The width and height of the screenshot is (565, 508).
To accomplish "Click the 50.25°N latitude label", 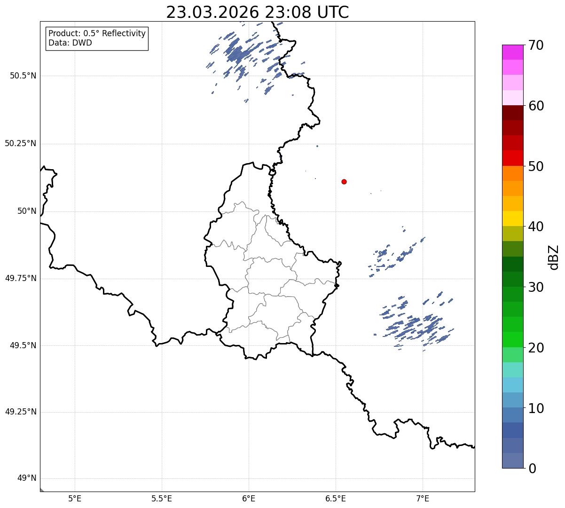I will (x=20, y=143).
